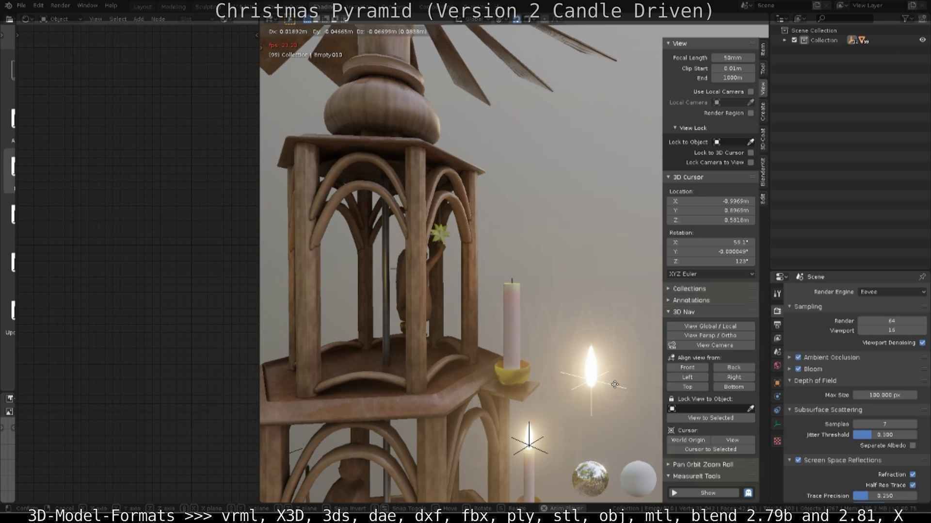
Task: Expand the Collection tree row in outliner
Action: coord(785,40)
